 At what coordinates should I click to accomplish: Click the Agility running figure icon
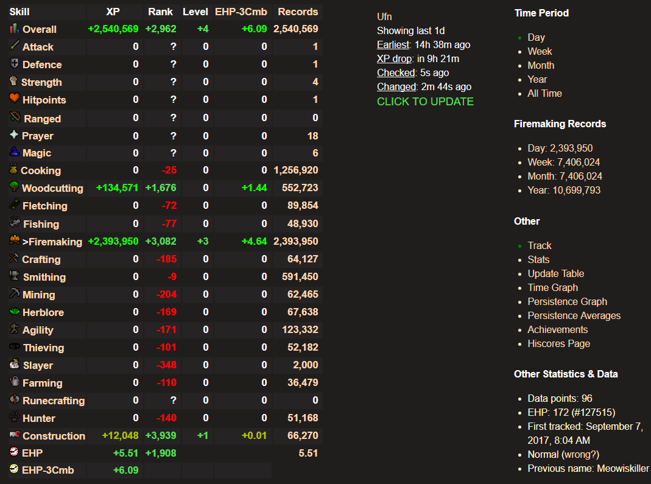15,328
